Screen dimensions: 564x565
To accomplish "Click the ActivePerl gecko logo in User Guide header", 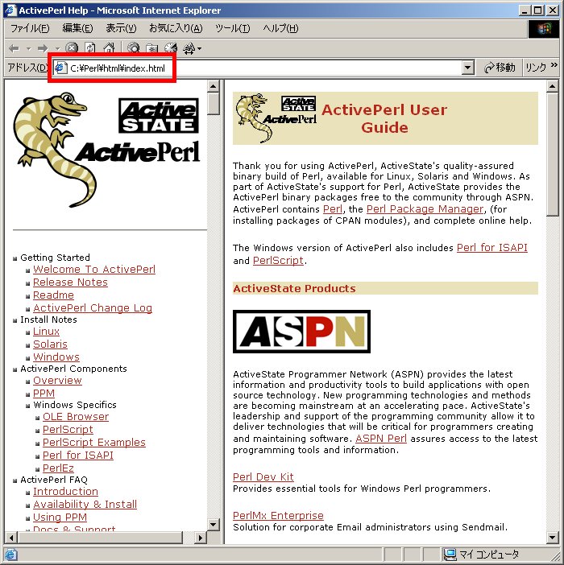I will (276, 118).
